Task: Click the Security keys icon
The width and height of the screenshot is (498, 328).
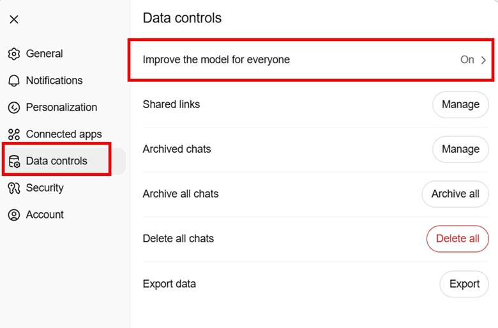Action: [x=14, y=188]
